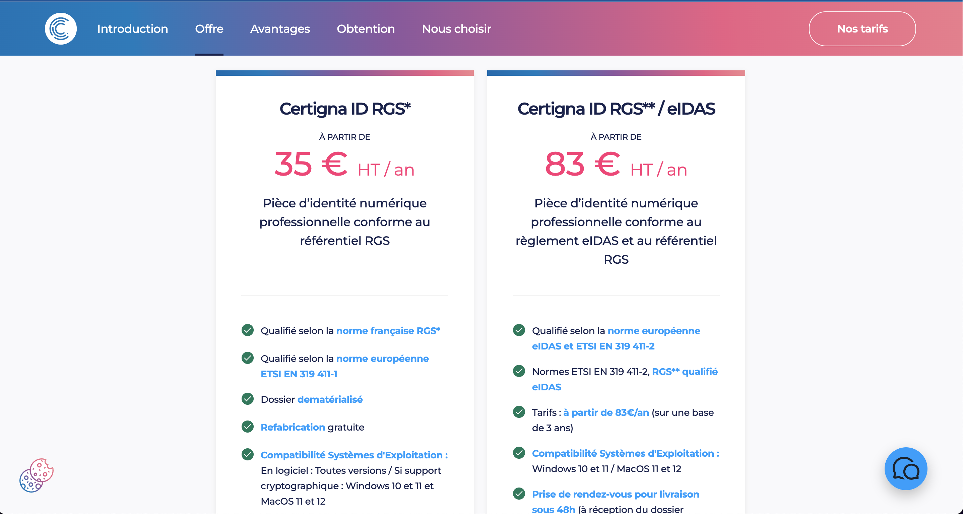Select the Offre navigation tab
Viewport: 963px width, 514px height.
tap(209, 29)
